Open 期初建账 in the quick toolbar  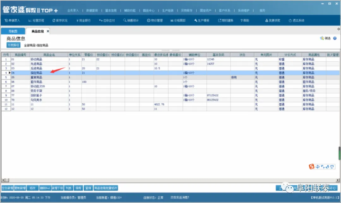225,21
